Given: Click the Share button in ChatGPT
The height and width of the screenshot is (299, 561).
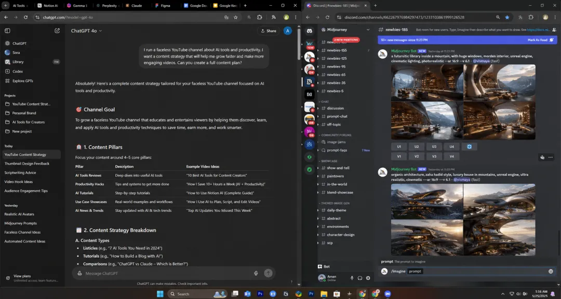Looking at the screenshot, I should pos(269,31).
